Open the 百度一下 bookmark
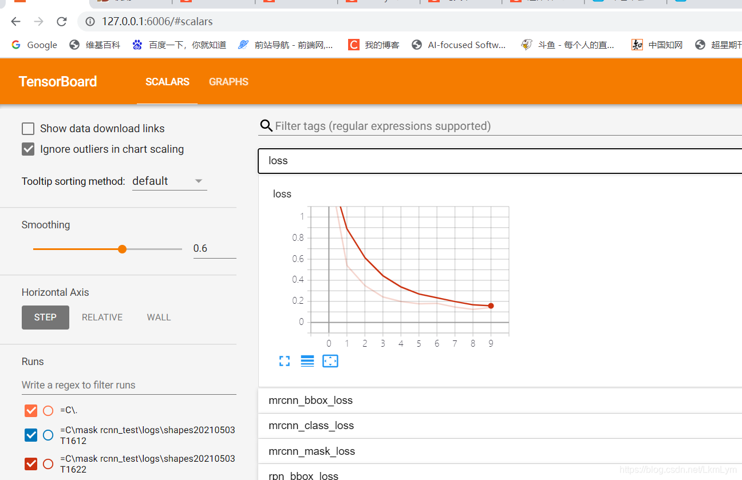Viewport: 742px width, 480px height. pyautogui.click(x=179, y=45)
